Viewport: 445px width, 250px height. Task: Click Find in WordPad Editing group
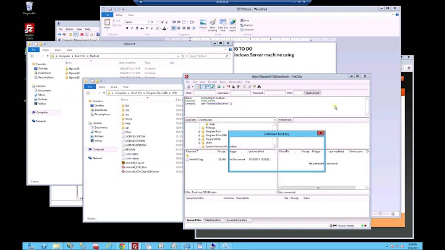tap(245, 20)
